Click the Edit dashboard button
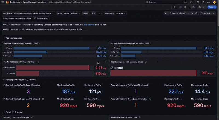The width and height of the screenshot is (219, 120). click(x=193, y=7)
